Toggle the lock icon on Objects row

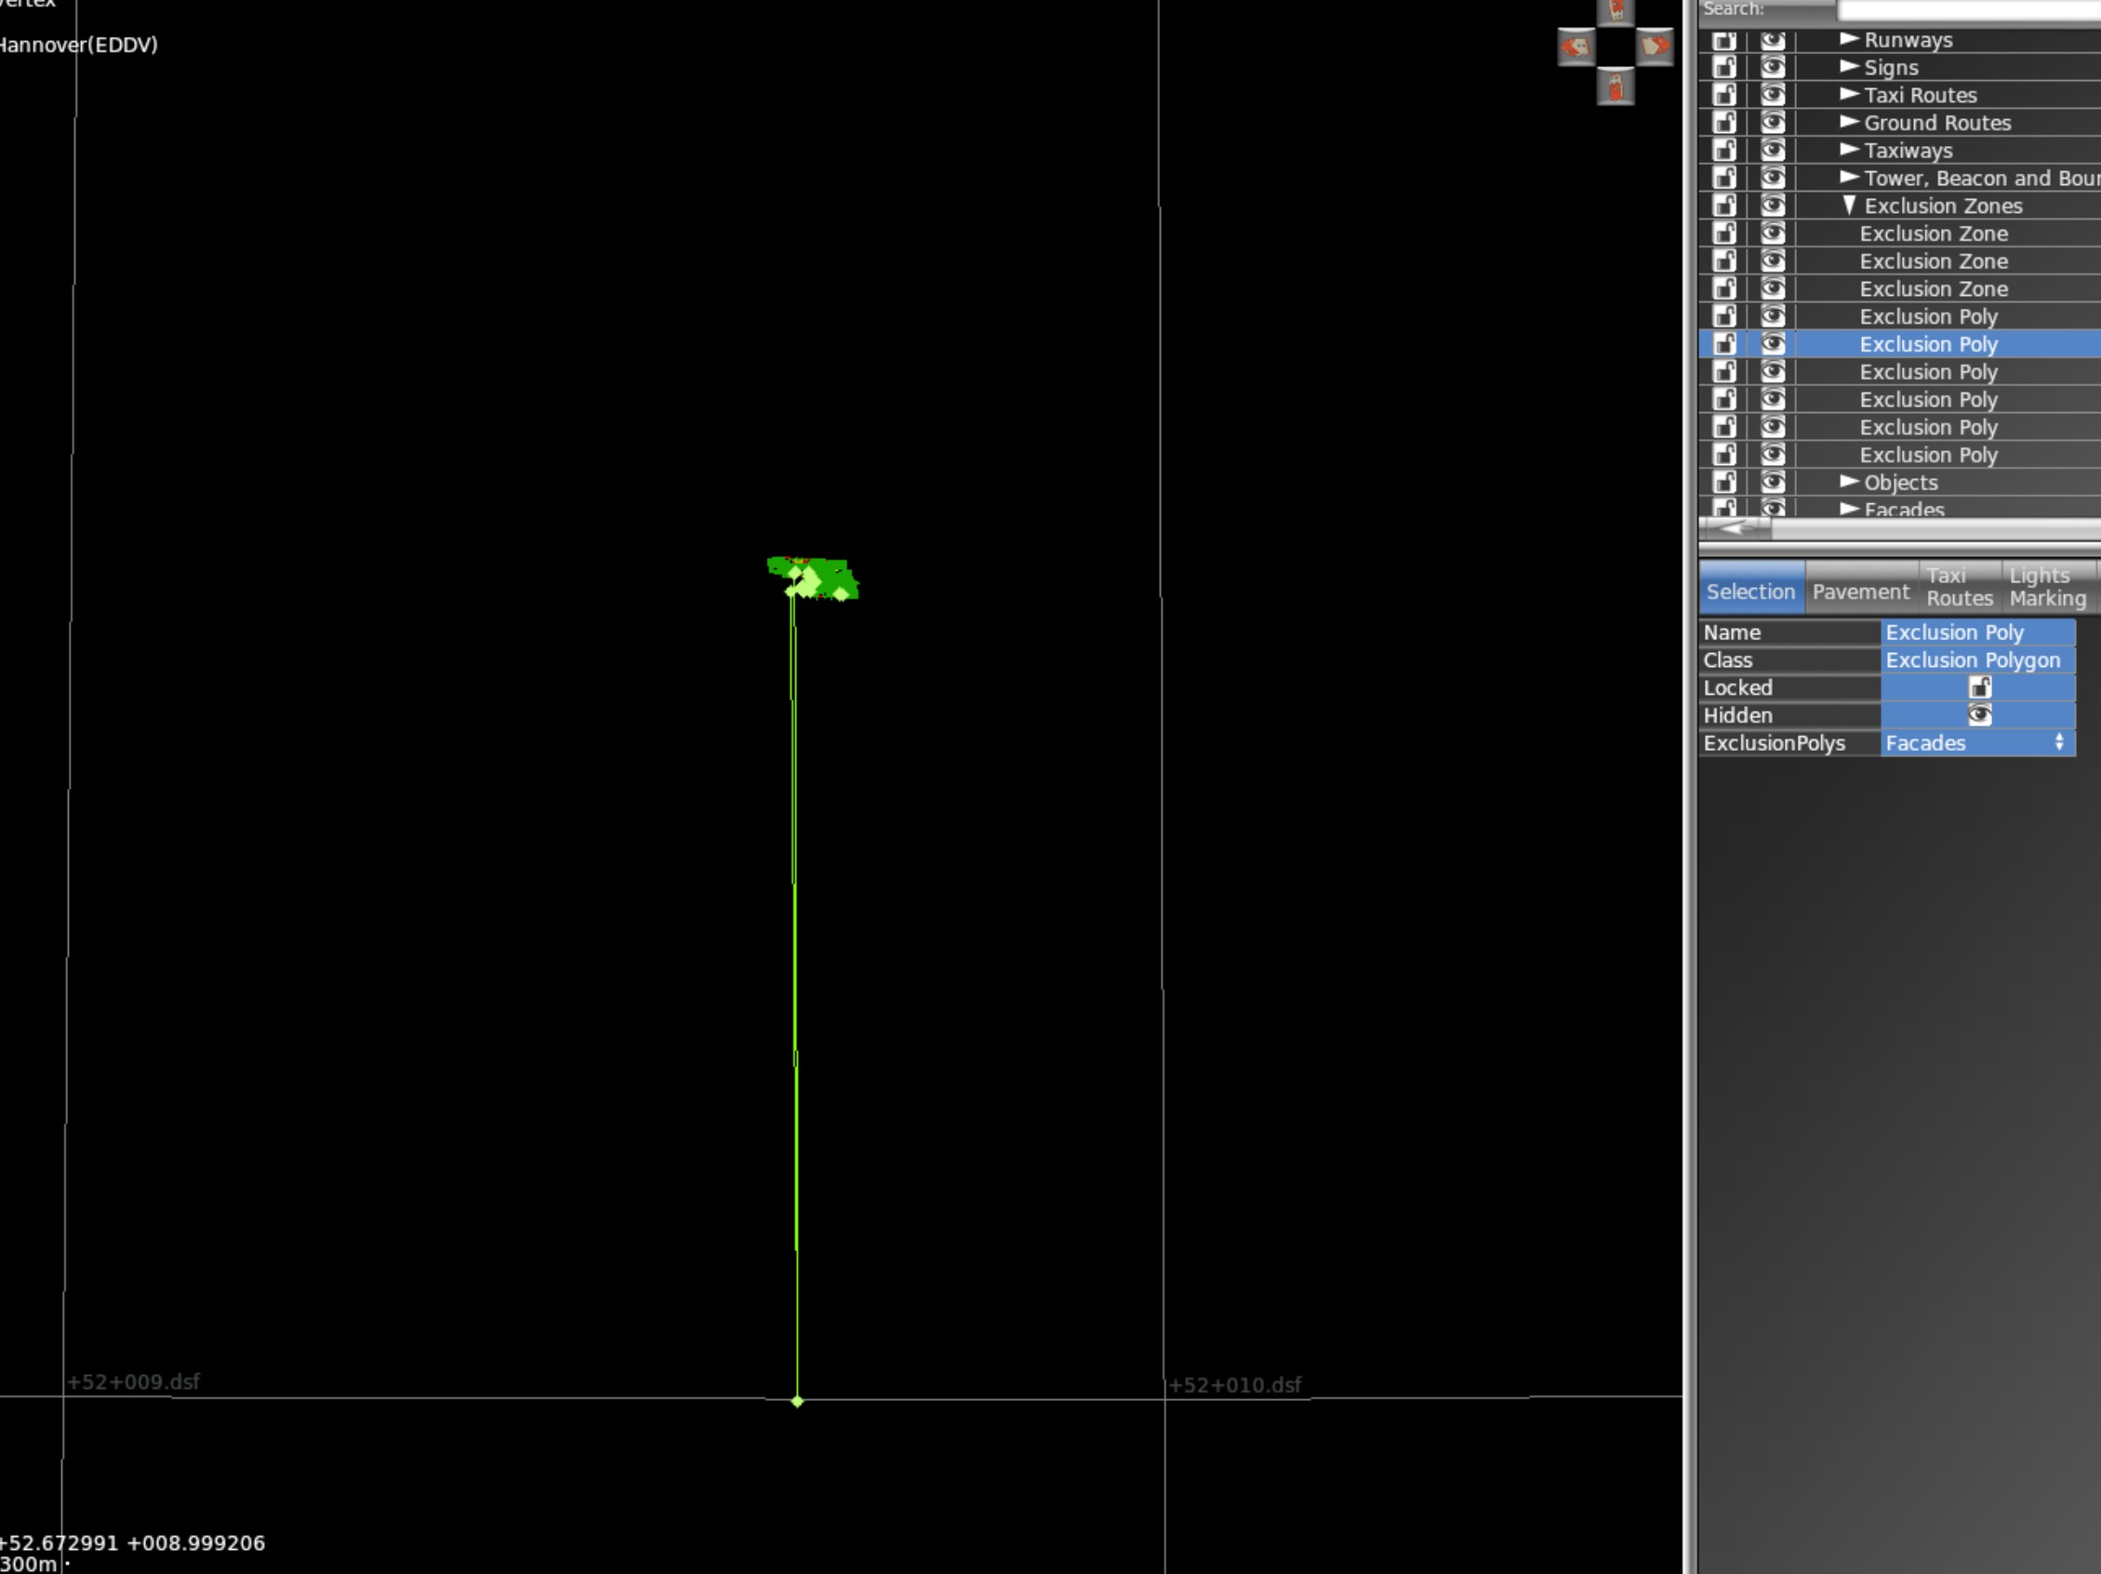tap(1725, 482)
